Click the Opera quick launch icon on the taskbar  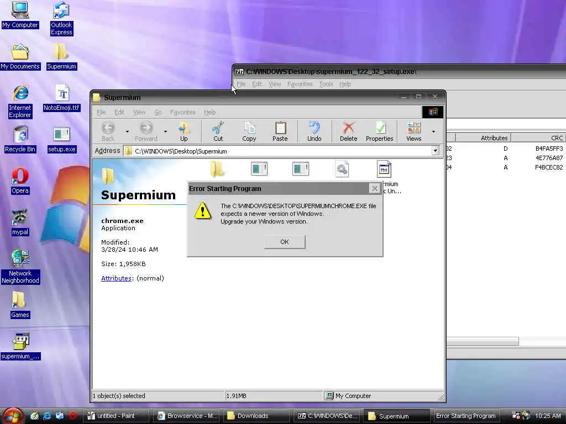[72, 416]
